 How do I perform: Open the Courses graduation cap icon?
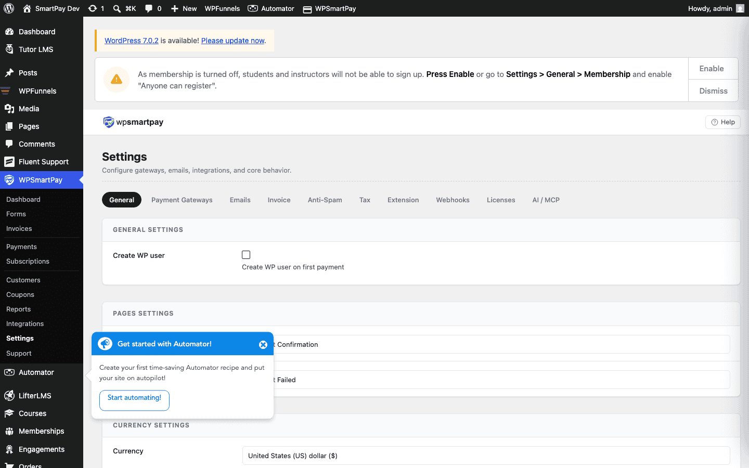coord(9,413)
